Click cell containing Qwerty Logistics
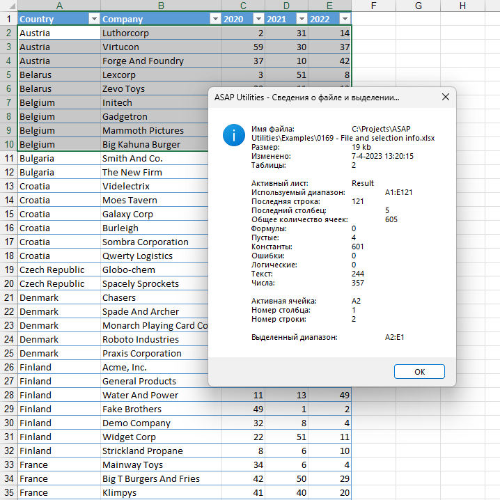The width and height of the screenshot is (500, 500). (x=155, y=256)
